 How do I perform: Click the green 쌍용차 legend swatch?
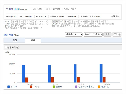pos(54,86)
